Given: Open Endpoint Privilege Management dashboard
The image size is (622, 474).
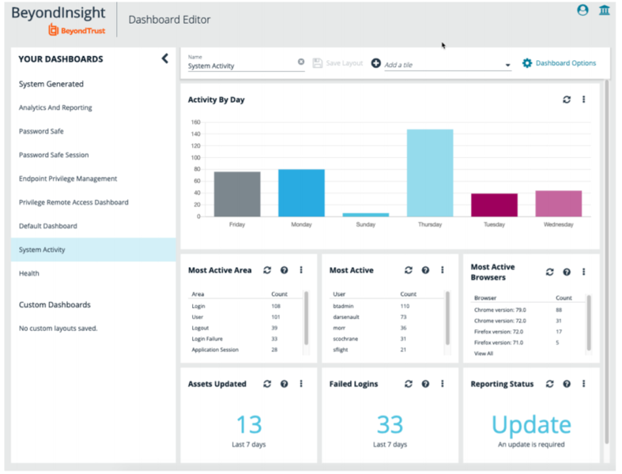Looking at the screenshot, I should 68,179.
